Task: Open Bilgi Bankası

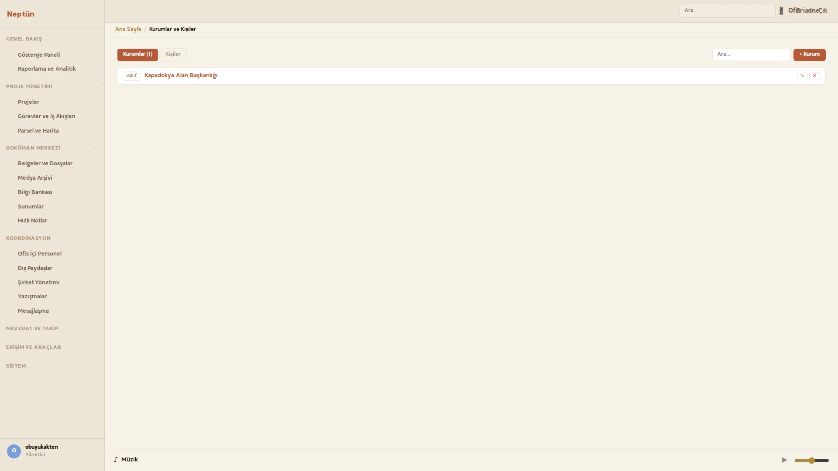Action: click(x=35, y=192)
